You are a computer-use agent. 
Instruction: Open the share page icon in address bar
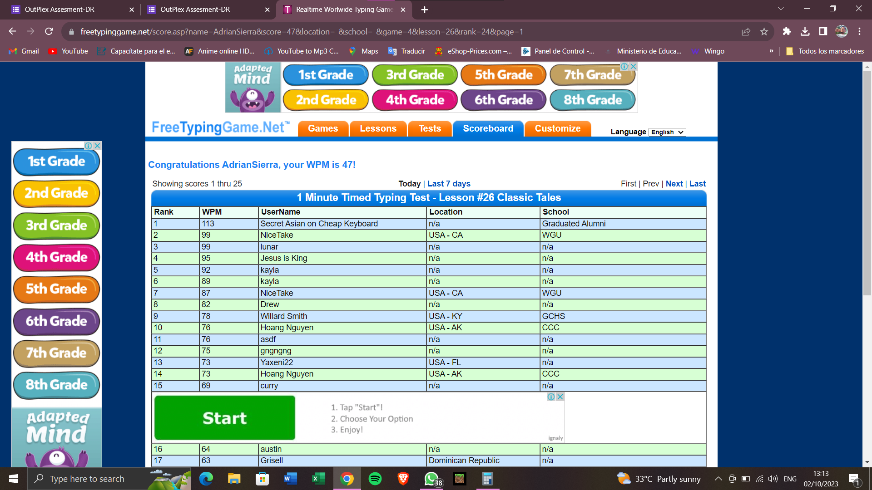tap(746, 31)
